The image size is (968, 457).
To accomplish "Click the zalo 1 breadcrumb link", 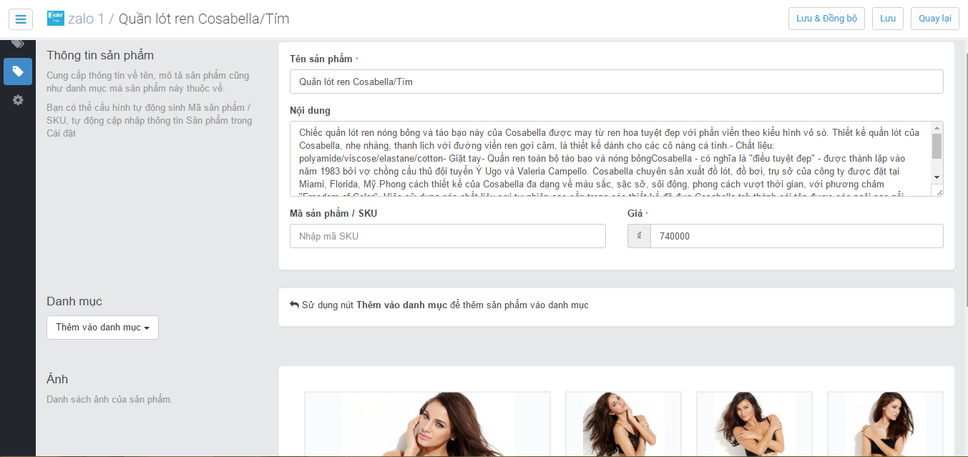I will [x=86, y=19].
